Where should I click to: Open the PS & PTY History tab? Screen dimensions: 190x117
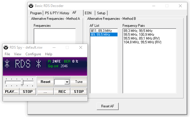(57, 13)
